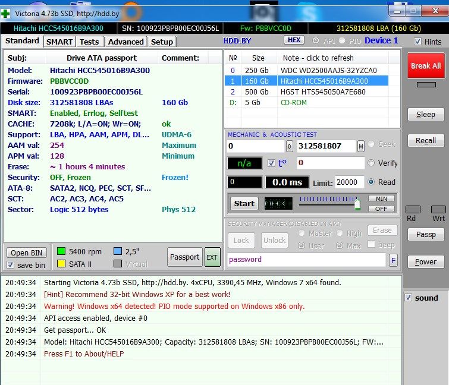
Task: Click the indicator bar below Break All
Action: point(426,85)
